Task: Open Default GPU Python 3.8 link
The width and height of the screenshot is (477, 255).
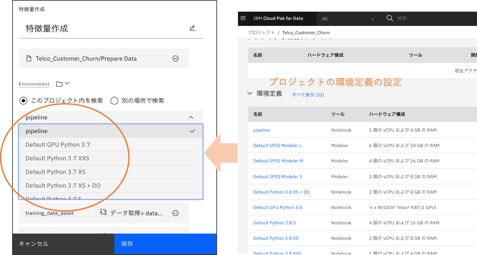Action: [277, 207]
